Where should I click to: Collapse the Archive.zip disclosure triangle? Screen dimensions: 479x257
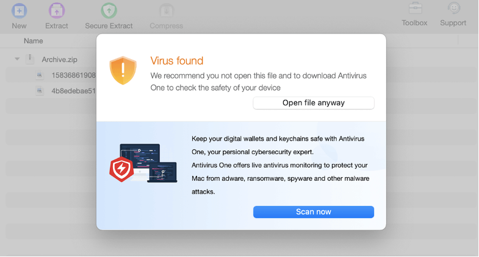[x=17, y=60]
